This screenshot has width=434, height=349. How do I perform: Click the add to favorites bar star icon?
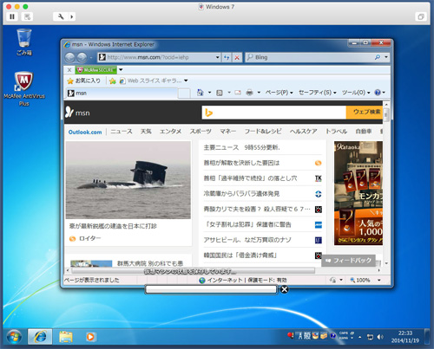(113, 81)
